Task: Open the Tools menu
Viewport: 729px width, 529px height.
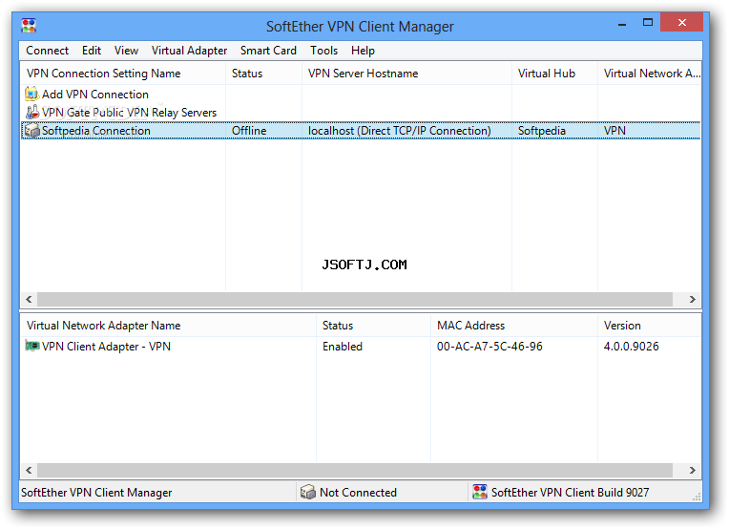Action: pos(323,51)
